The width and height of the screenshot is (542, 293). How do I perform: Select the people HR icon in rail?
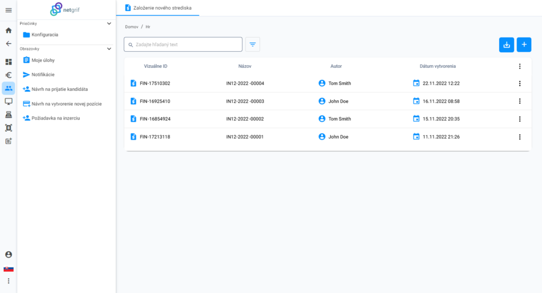(x=8, y=88)
